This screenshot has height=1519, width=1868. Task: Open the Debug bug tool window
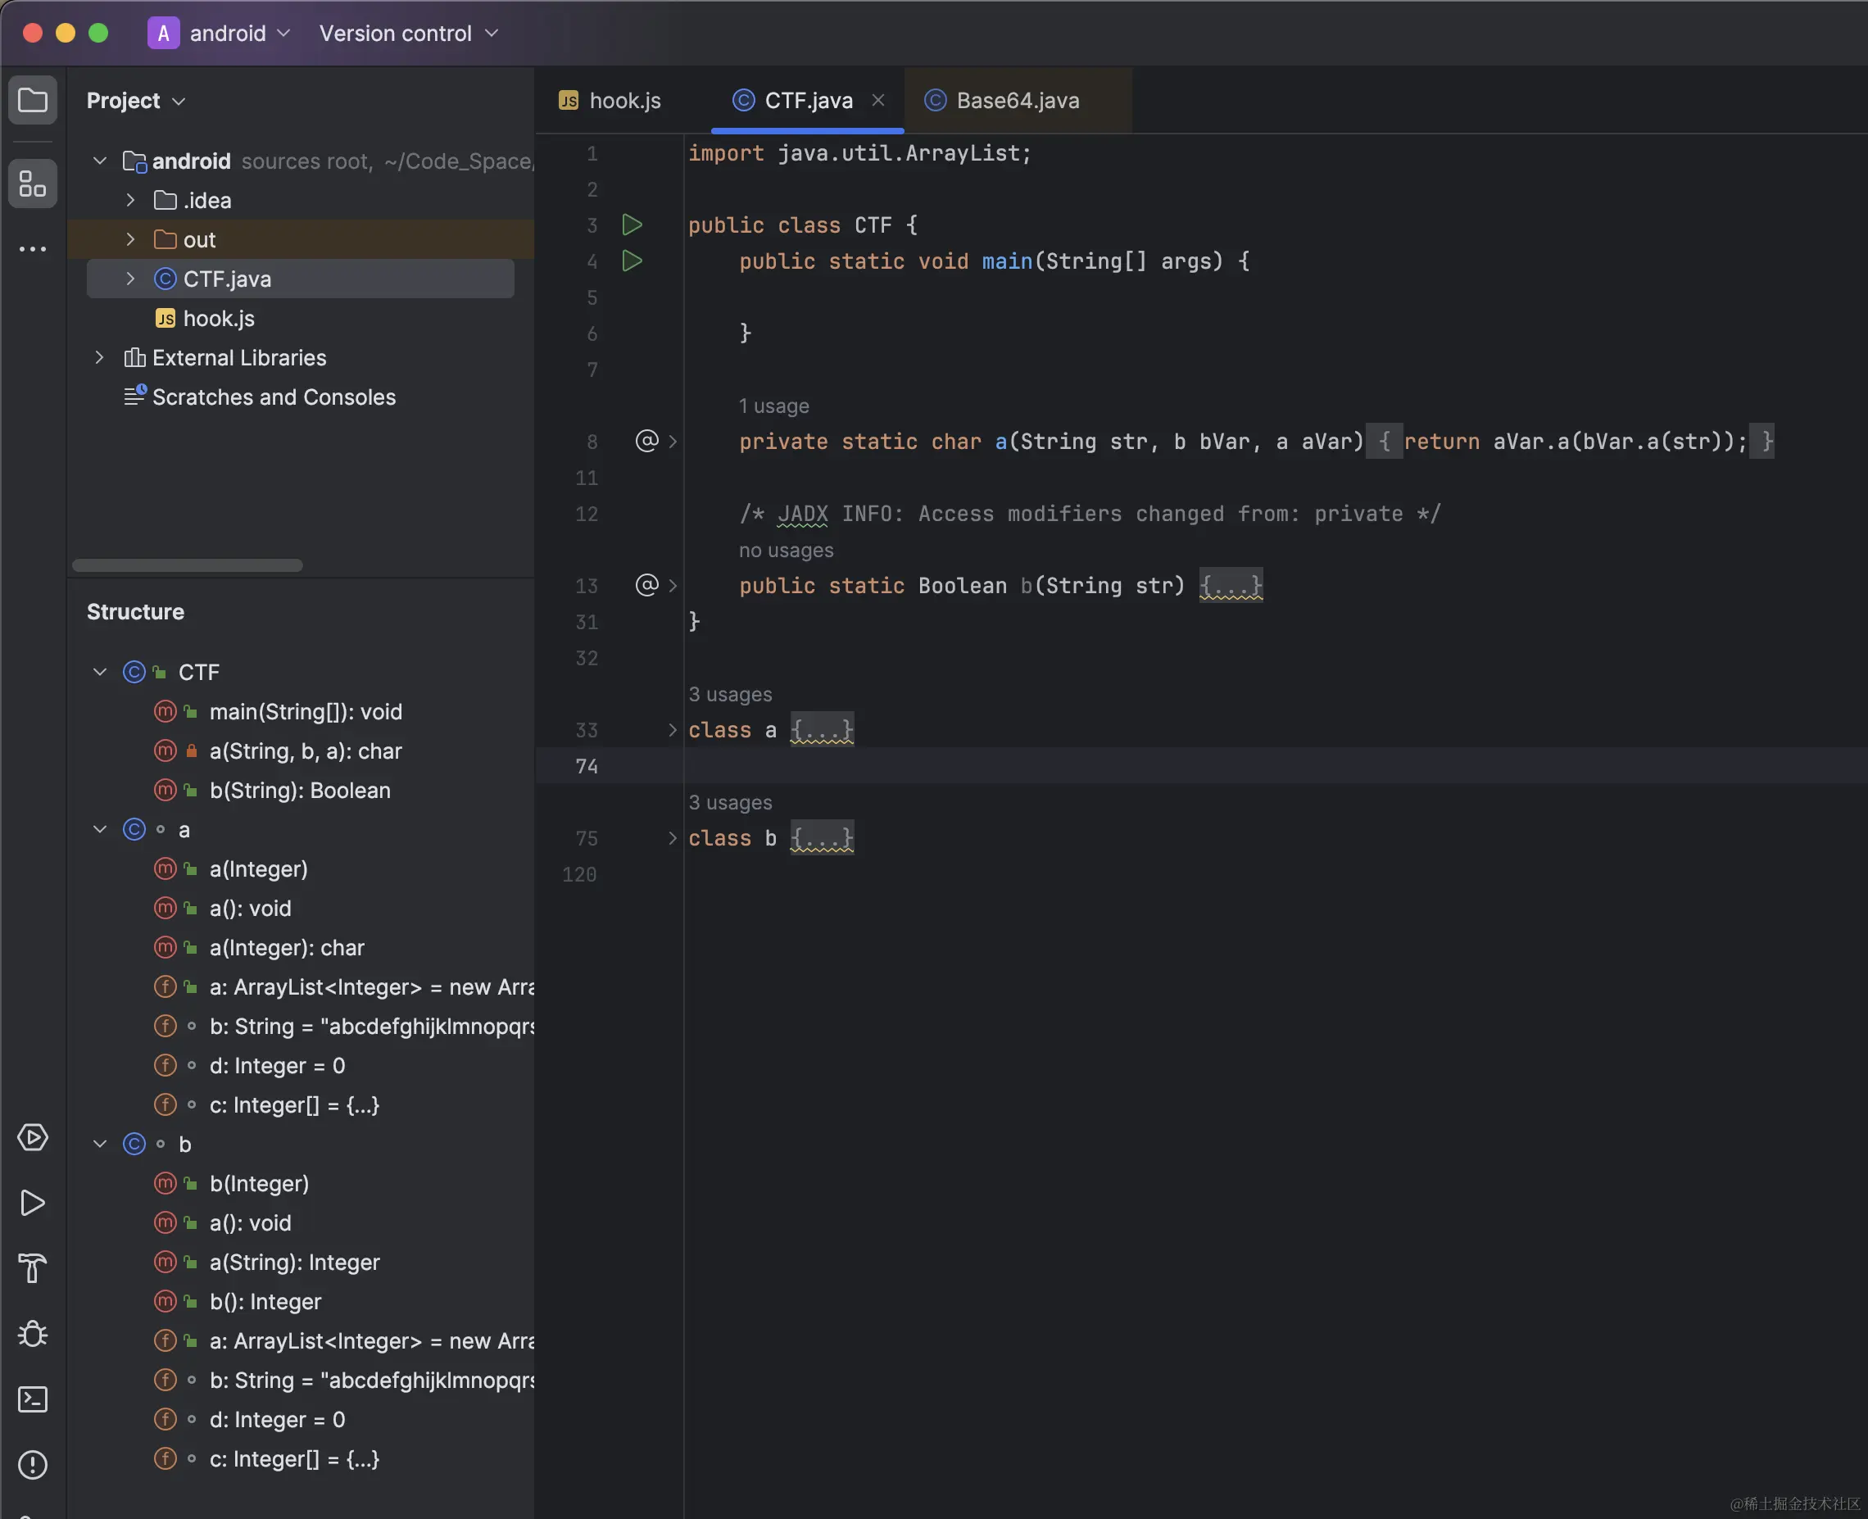point(33,1334)
